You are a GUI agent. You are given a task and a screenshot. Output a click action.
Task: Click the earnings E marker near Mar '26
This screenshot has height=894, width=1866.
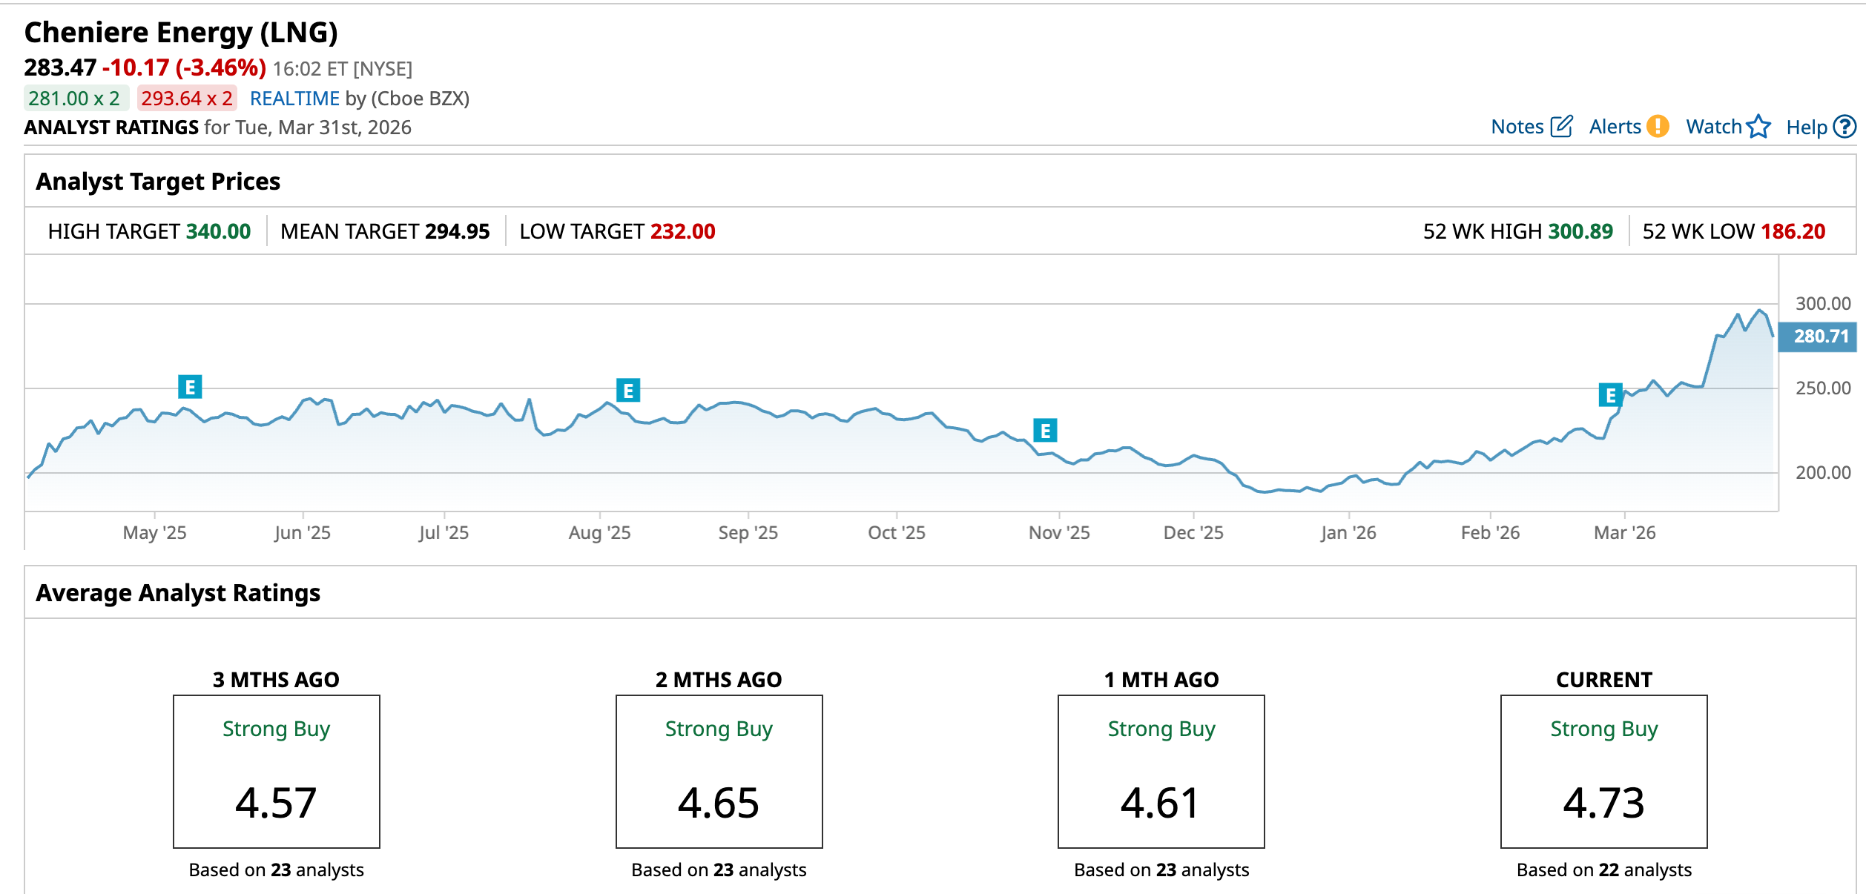click(1610, 396)
